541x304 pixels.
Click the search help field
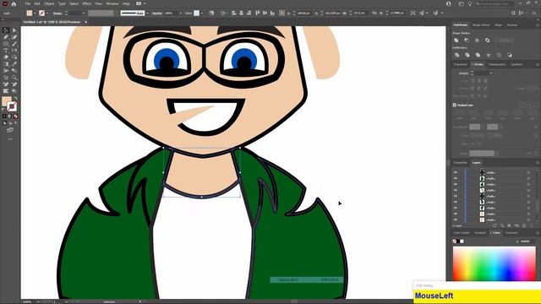tap(495, 3)
